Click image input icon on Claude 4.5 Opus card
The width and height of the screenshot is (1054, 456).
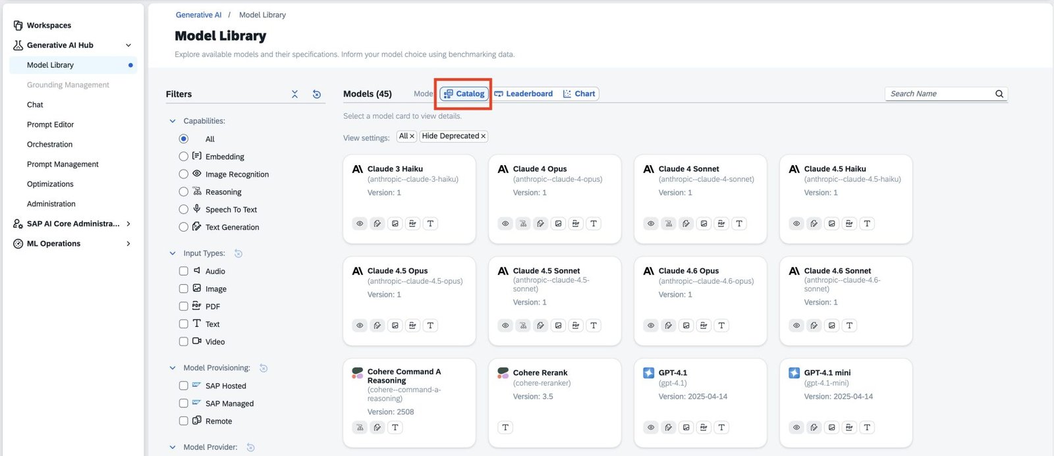click(x=395, y=326)
